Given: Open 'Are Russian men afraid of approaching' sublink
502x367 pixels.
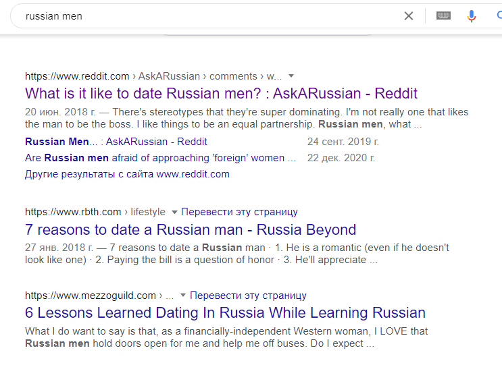Looking at the screenshot, I should pos(160,158).
